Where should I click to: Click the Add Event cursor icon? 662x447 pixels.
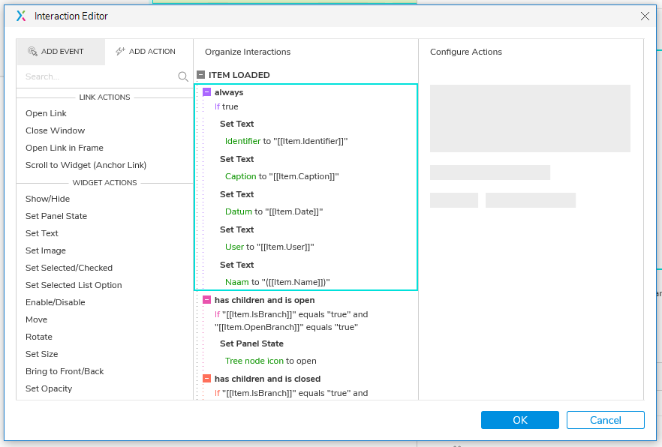32,52
